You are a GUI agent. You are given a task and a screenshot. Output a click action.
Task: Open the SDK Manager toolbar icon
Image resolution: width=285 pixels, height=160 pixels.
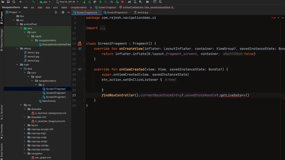point(141,2)
